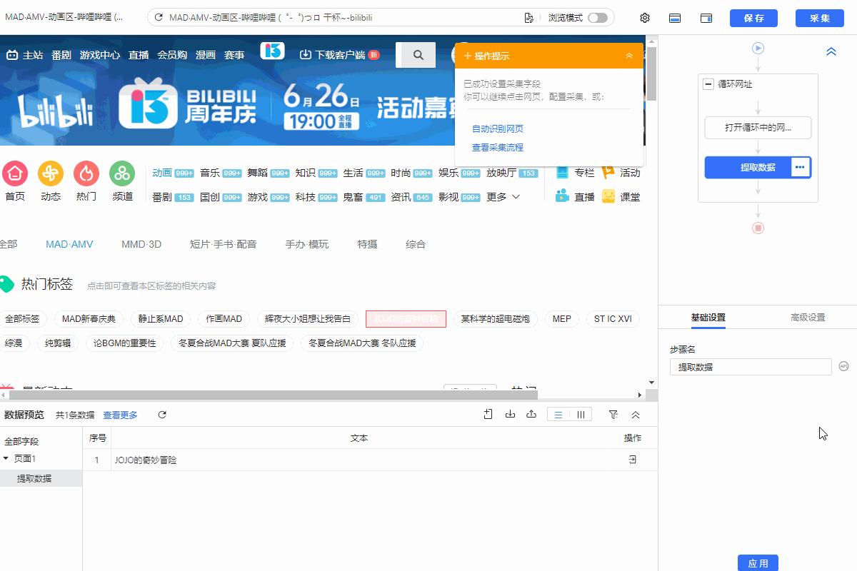Click the 直播 TV icon link
The image size is (857, 571).
(x=563, y=196)
